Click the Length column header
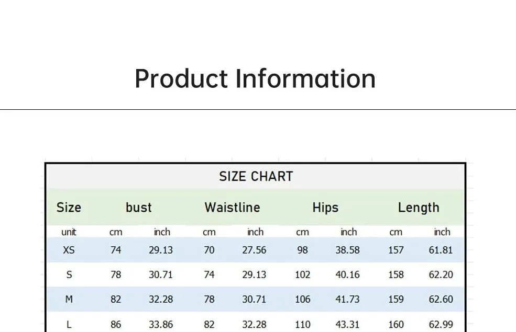 (x=419, y=208)
